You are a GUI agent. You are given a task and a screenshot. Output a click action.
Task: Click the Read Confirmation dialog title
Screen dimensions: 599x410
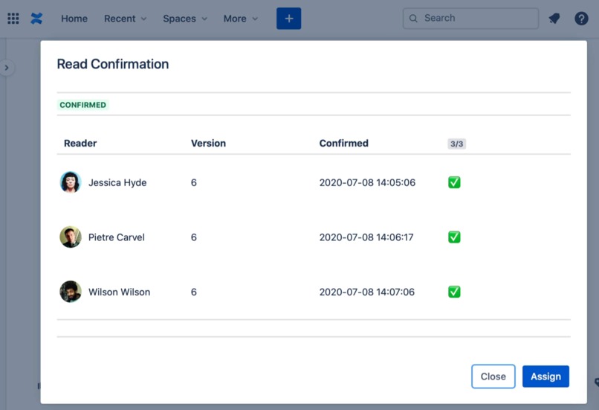point(113,64)
